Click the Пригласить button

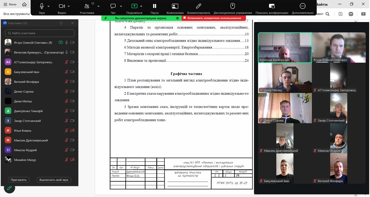[19, 180]
